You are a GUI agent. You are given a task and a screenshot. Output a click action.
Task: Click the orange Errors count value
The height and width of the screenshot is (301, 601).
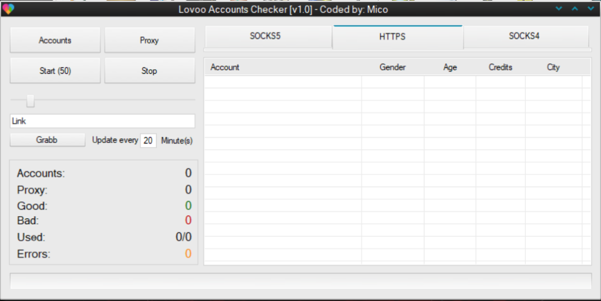click(188, 254)
